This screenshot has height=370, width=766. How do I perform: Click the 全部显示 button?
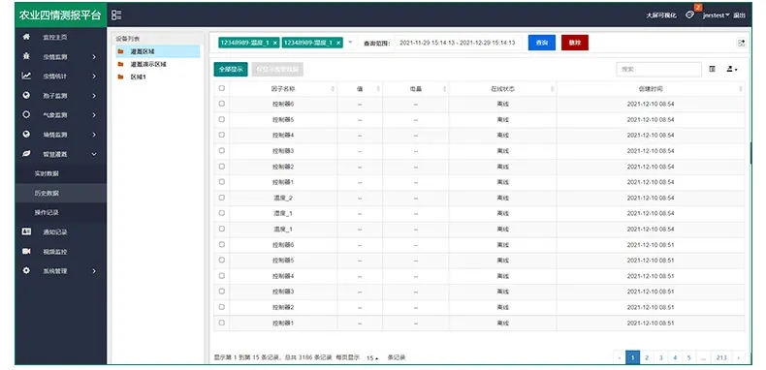(231, 70)
